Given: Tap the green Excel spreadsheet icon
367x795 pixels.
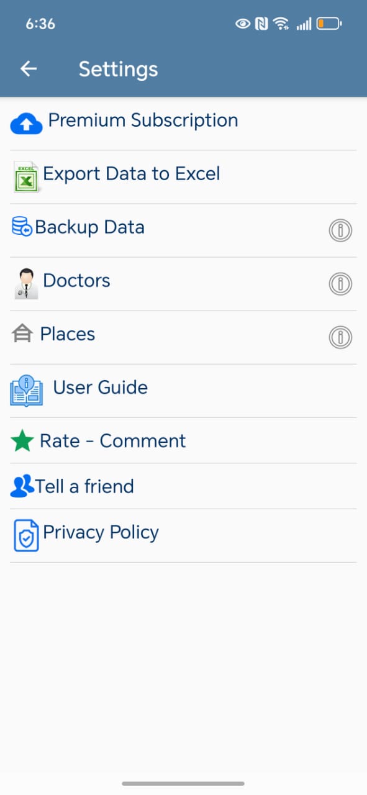Looking at the screenshot, I should pos(27,177).
